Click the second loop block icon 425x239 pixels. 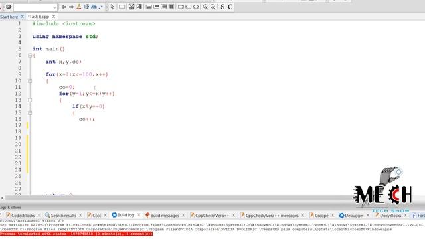(x=157, y=7)
